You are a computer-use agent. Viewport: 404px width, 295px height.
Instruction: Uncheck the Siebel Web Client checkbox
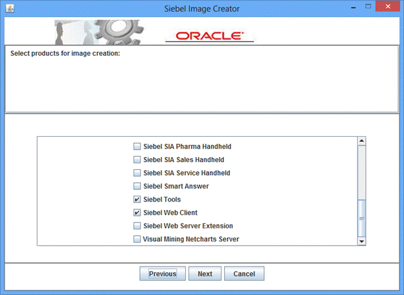coord(137,213)
